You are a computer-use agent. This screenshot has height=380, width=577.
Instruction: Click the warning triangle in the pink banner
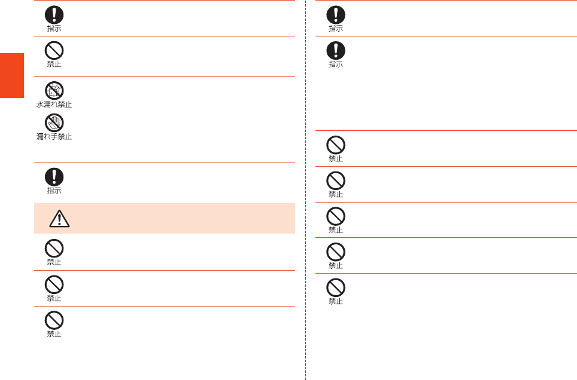tap(59, 219)
